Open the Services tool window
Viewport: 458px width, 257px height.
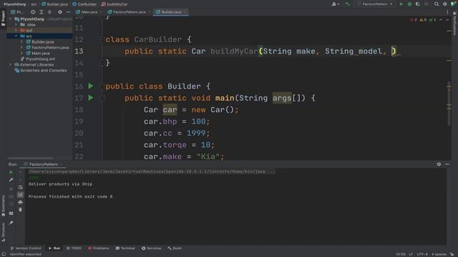(x=151, y=248)
